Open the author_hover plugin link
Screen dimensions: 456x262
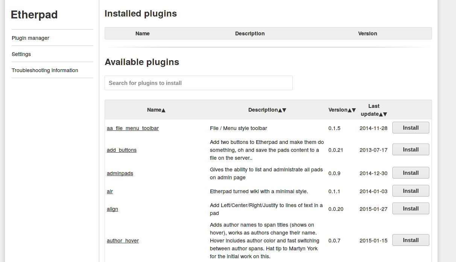coord(123,241)
